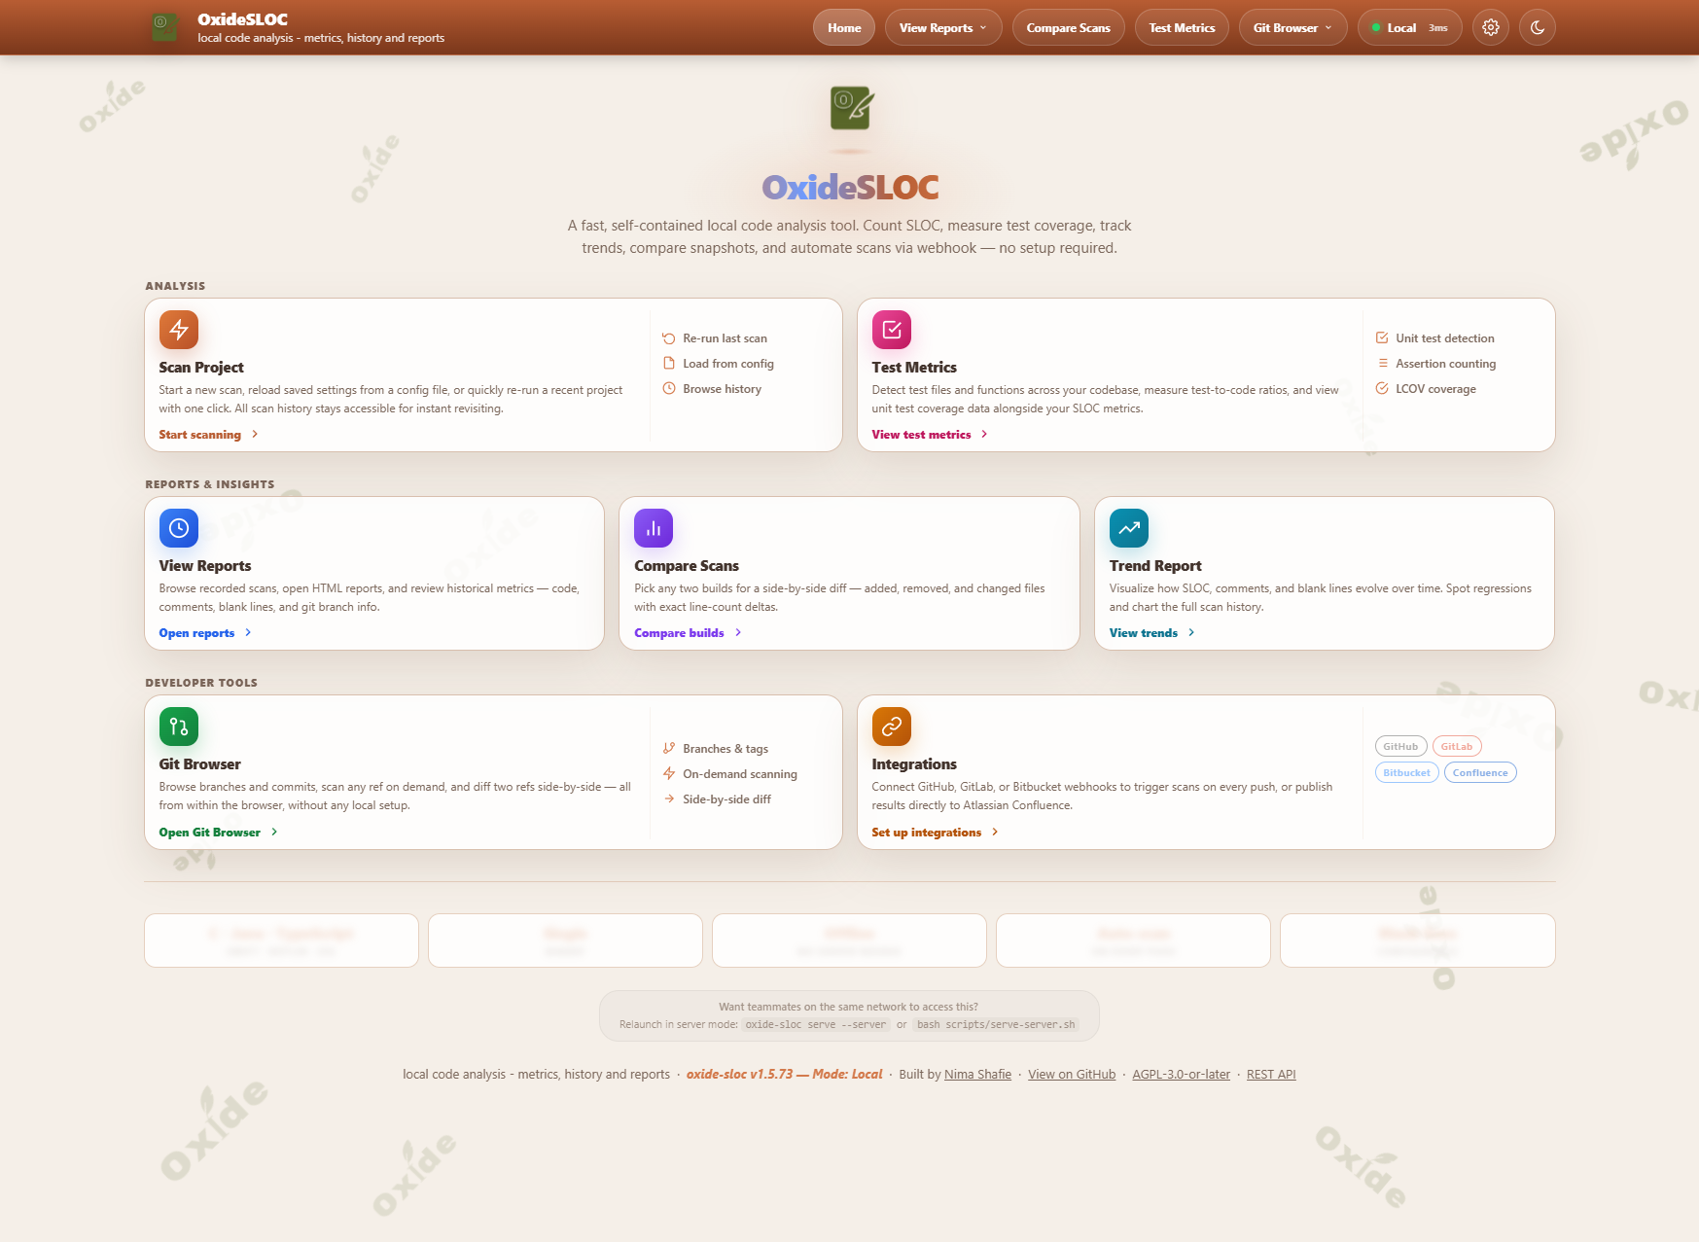
Task: Click the Open reports chevron arrow
Action: coord(248,632)
